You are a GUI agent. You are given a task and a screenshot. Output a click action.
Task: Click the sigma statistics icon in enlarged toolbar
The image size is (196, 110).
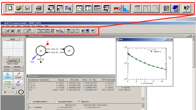tap(106, 8)
